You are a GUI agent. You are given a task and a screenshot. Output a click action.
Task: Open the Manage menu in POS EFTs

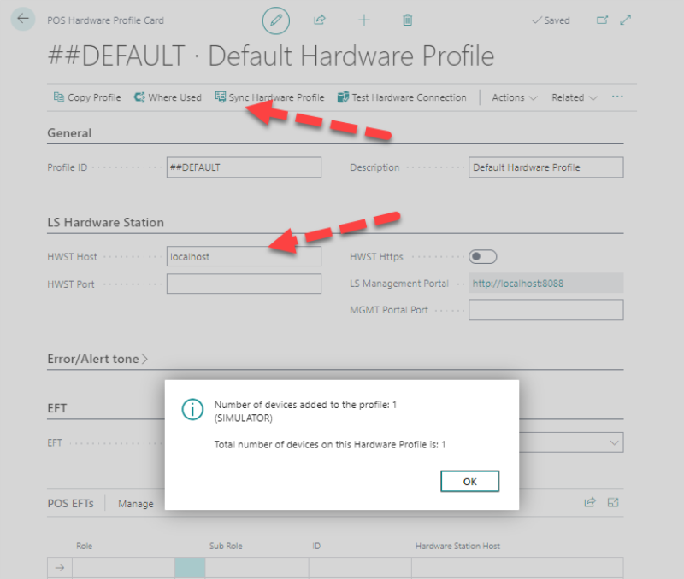[135, 503]
